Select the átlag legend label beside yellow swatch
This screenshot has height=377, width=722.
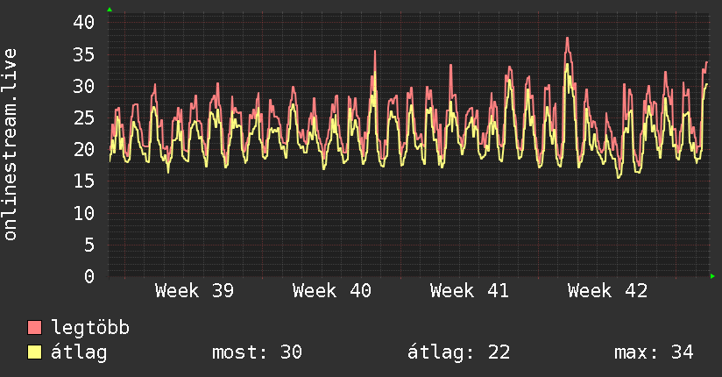(x=80, y=352)
